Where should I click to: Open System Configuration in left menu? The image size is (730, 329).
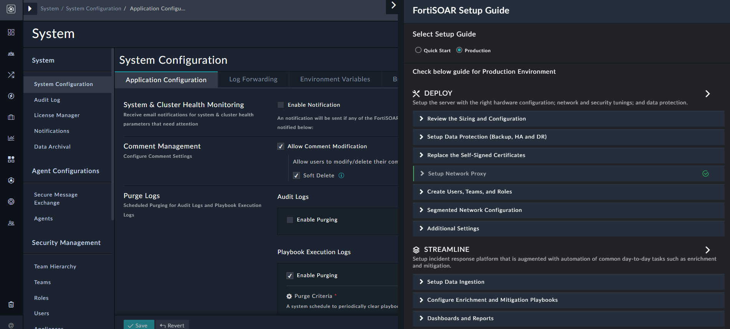(x=68, y=84)
